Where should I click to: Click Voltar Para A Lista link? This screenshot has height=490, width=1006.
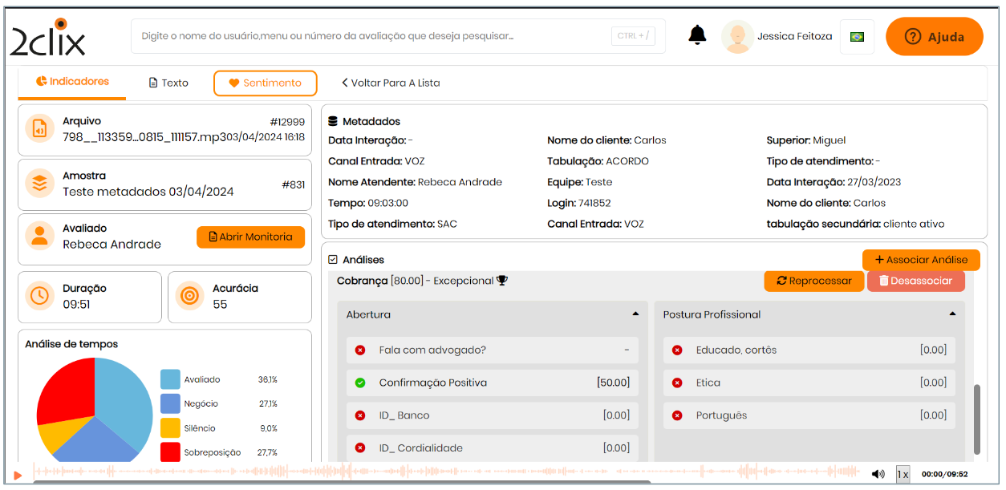click(x=391, y=83)
